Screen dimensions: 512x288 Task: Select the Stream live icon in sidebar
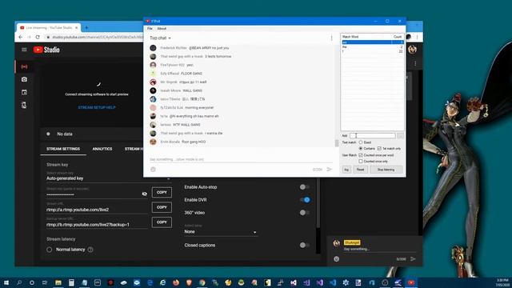24,66
